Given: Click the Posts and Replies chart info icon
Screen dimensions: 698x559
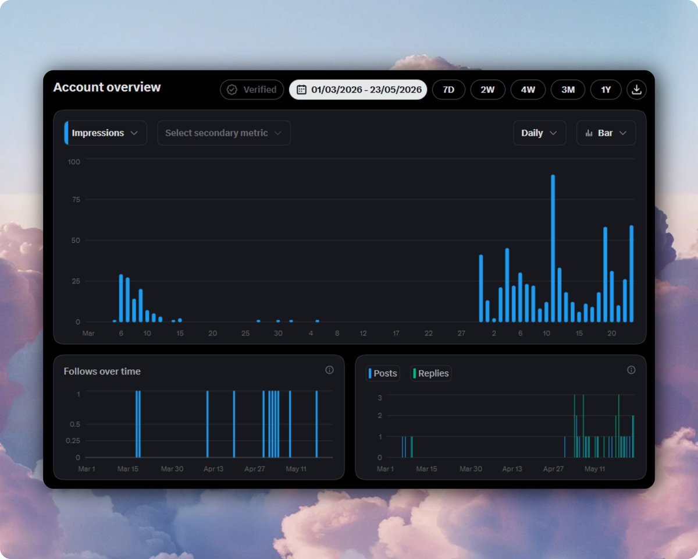Looking at the screenshot, I should (631, 370).
